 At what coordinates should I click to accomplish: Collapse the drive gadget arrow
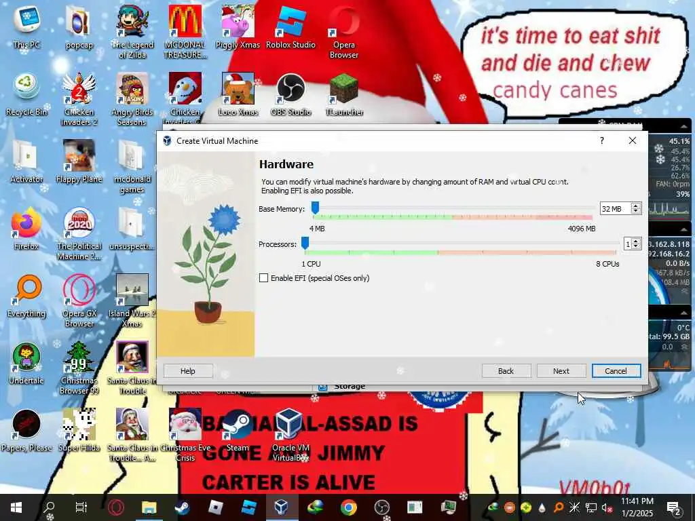[x=684, y=313]
